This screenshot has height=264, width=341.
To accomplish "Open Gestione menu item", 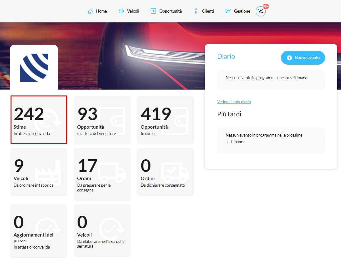I will [238, 11].
